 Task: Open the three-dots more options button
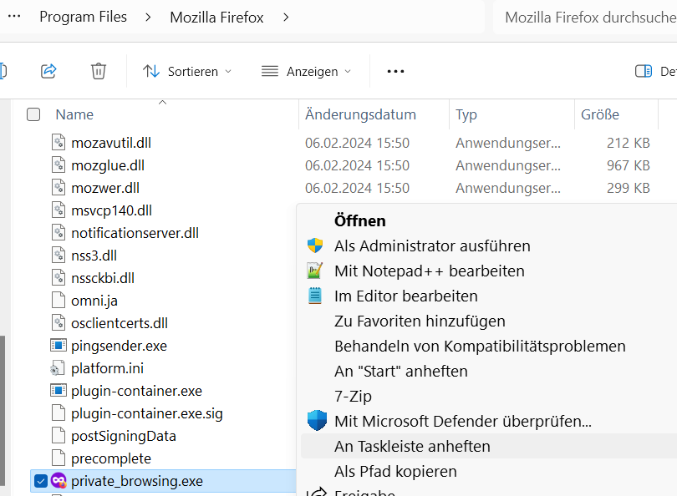[x=395, y=71]
